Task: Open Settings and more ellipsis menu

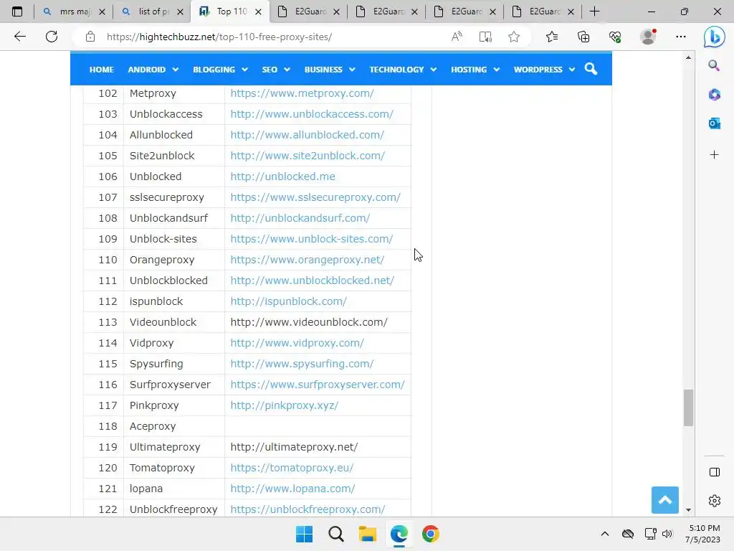Action: click(x=681, y=37)
